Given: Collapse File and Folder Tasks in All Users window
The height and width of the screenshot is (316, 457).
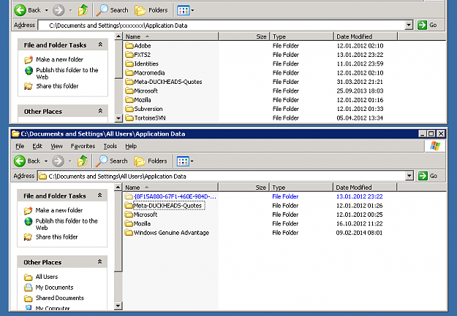Looking at the screenshot, I should 99,196.
